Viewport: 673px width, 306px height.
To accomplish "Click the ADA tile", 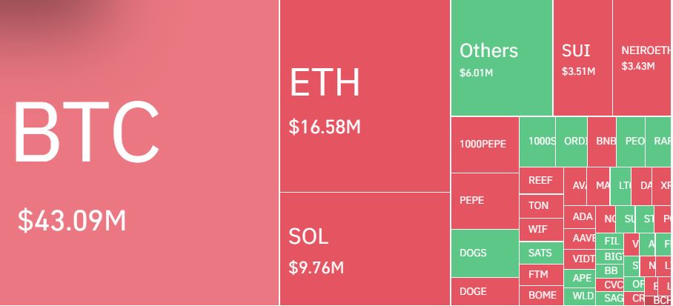I will [x=580, y=217].
